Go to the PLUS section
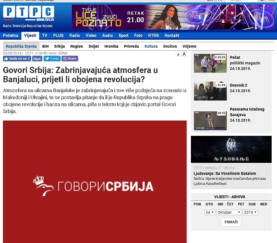This screenshot has width=277, height=243. 58,36
